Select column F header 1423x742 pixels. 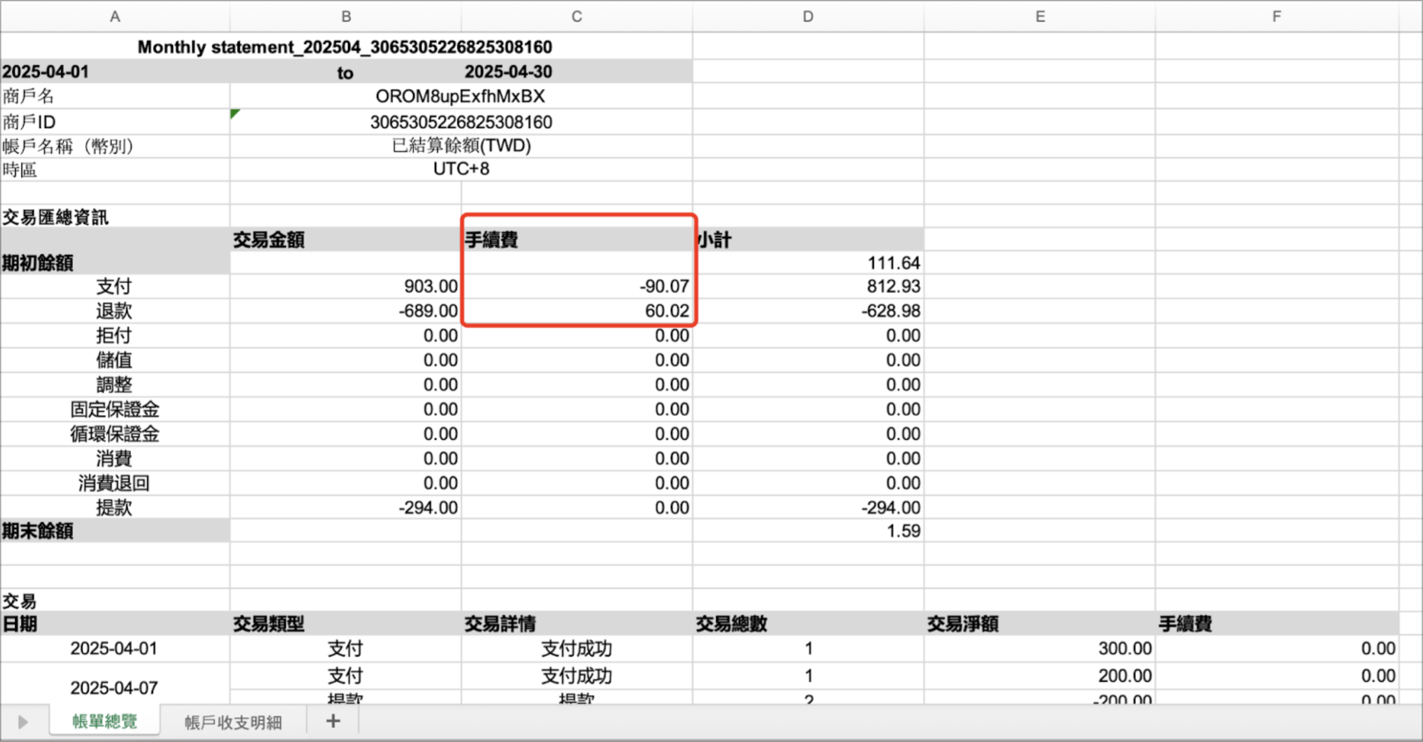(x=1277, y=17)
